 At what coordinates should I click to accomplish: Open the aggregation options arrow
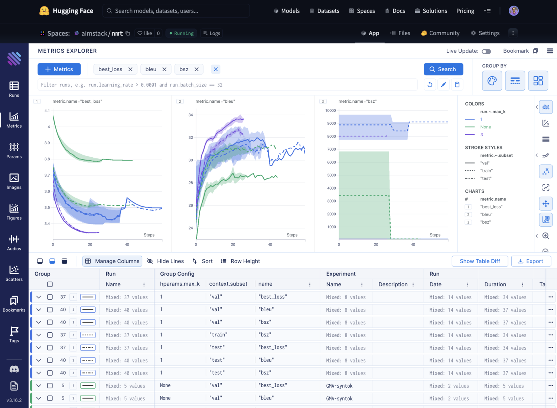pyautogui.click(x=537, y=107)
